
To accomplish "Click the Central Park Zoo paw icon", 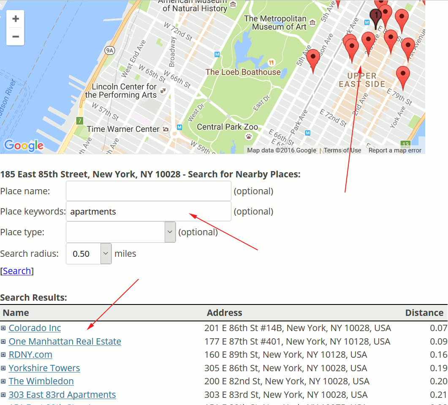I will pos(249,136).
